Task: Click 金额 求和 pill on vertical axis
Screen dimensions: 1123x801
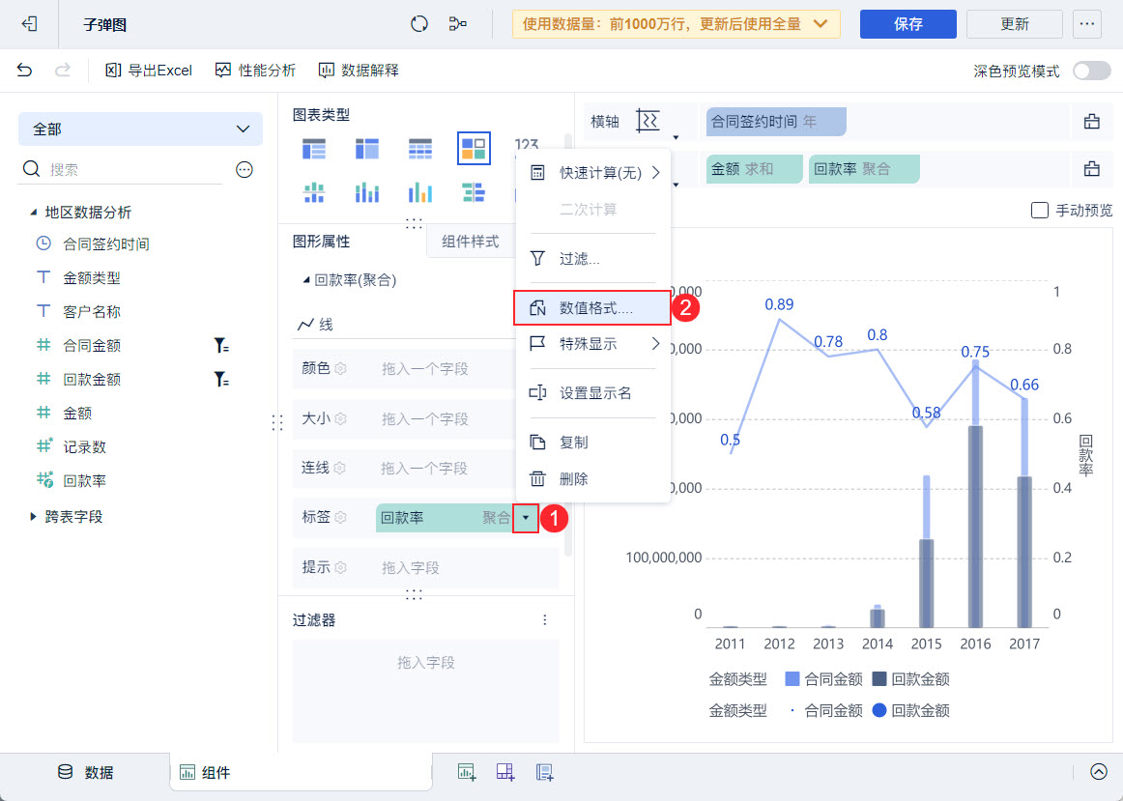Action: point(754,169)
